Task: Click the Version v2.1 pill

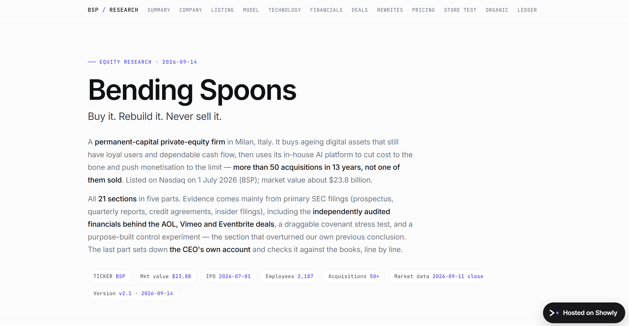Action: click(x=133, y=293)
